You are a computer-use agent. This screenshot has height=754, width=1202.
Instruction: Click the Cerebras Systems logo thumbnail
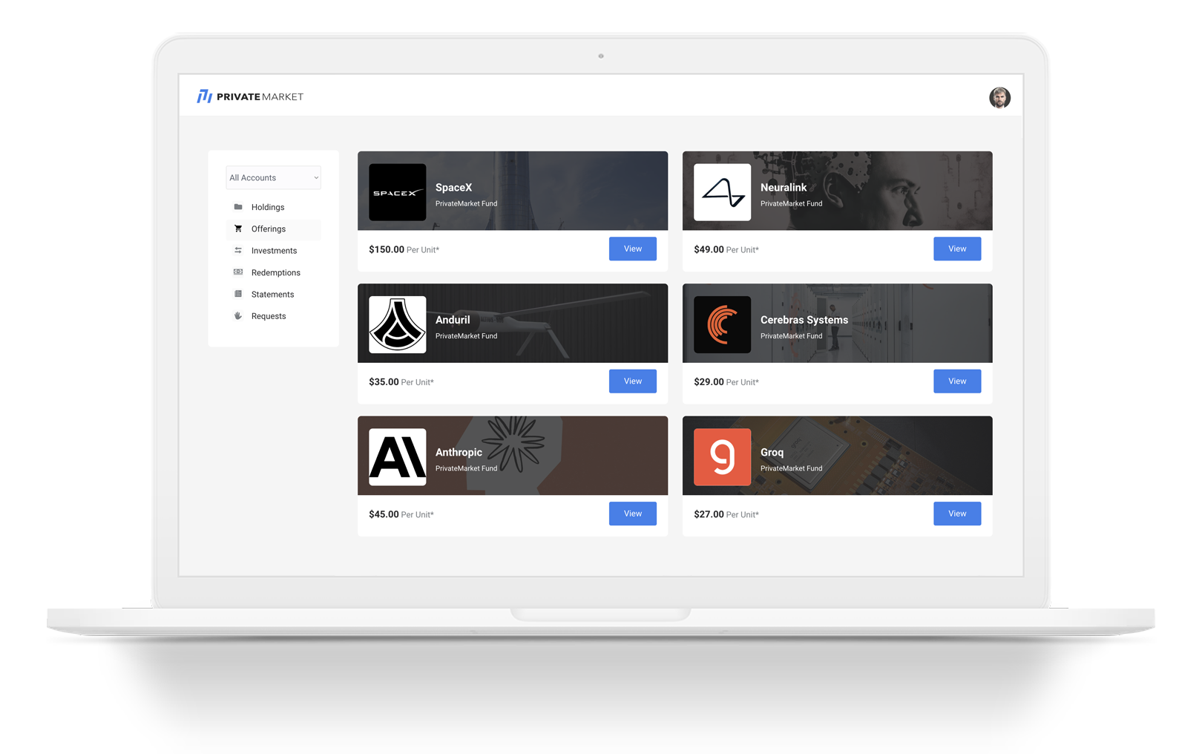pyautogui.click(x=722, y=324)
